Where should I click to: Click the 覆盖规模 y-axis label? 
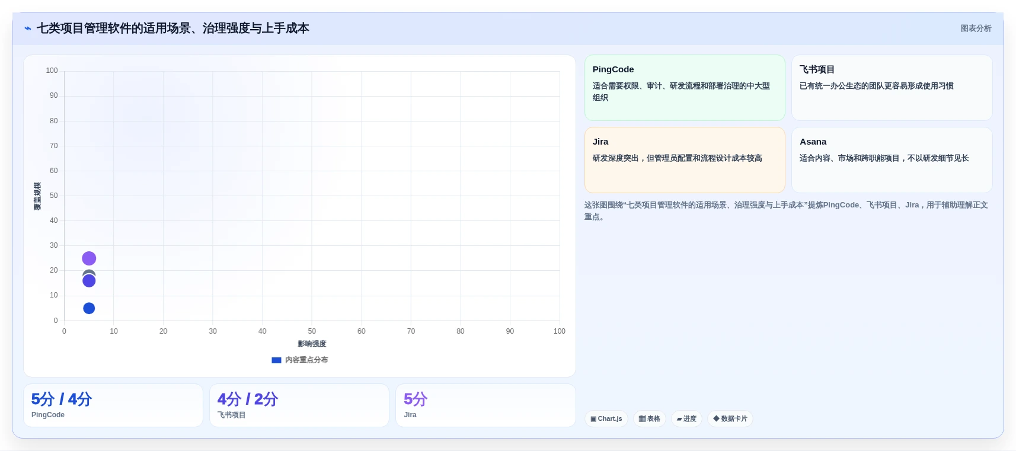pos(37,196)
